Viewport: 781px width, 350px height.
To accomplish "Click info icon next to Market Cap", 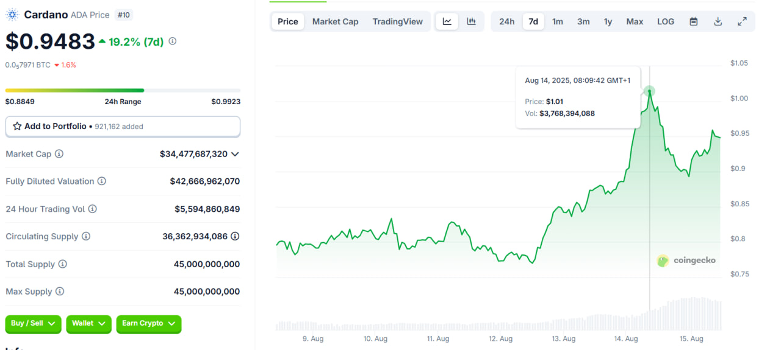I will point(59,154).
